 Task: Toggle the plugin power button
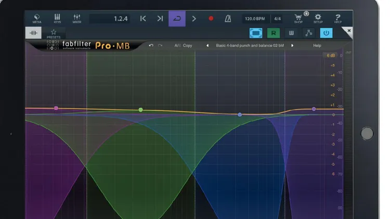click(326, 33)
